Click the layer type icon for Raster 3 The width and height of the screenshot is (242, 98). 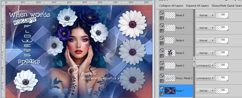click(x=162, y=50)
